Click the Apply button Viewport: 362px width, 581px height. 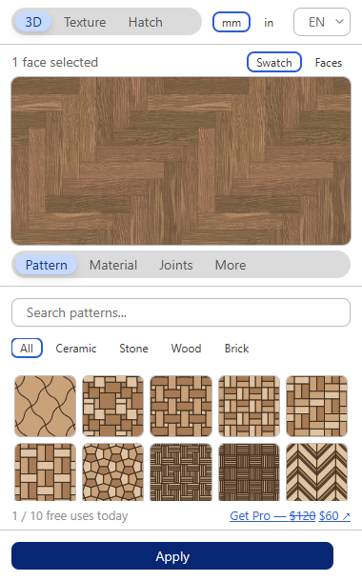172,556
